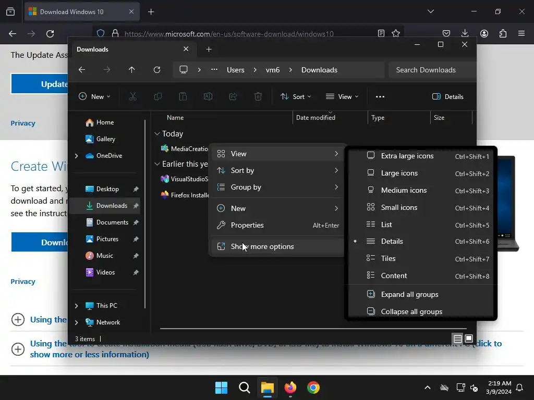Click the Delete trash icon in Explorer toolbar
Screen dimensions: 534x400
tap(258, 96)
